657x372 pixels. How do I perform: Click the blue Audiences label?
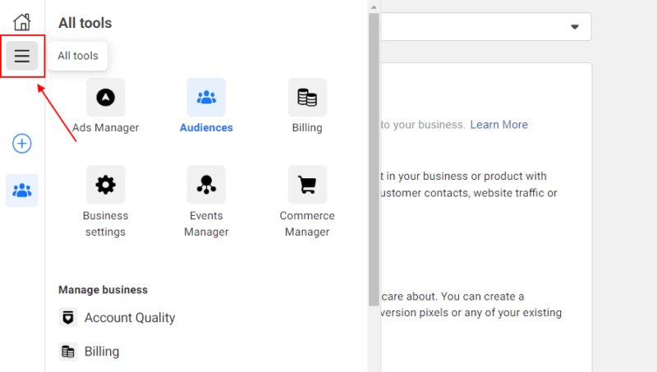206,128
